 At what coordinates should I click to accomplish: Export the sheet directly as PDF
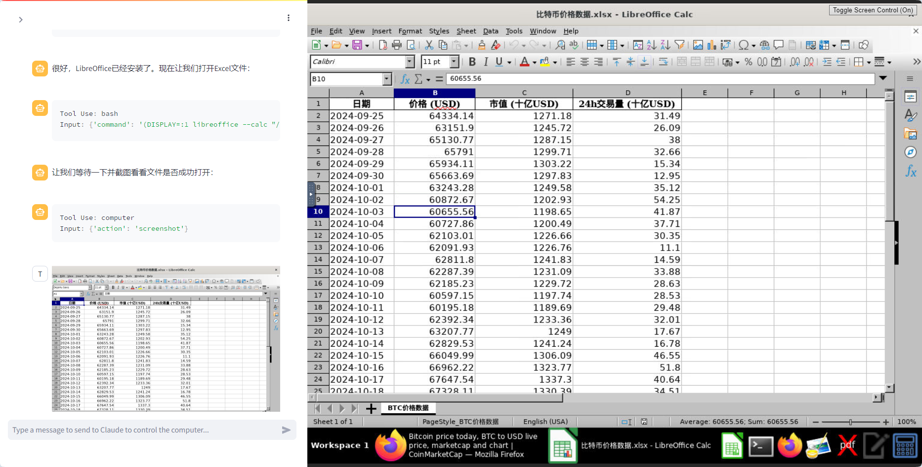tap(383, 45)
